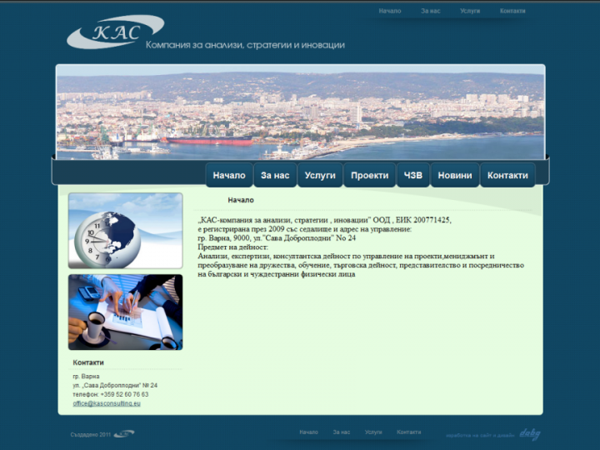This screenshot has width=600, height=450.
Task: Click the Начало page heading
Action: (241, 200)
